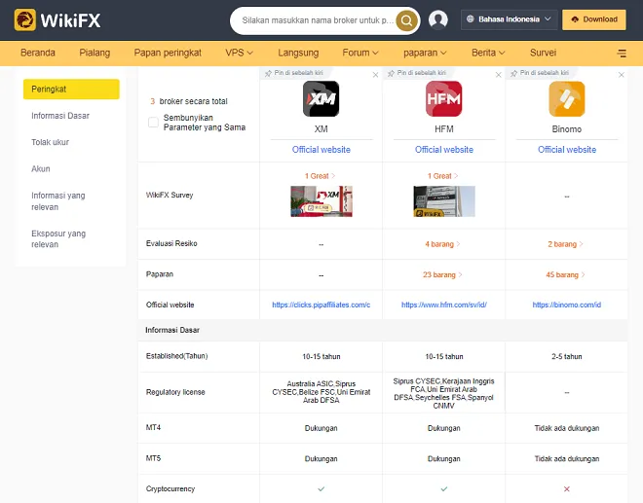Open XM's 1 Great survey link

click(x=320, y=176)
